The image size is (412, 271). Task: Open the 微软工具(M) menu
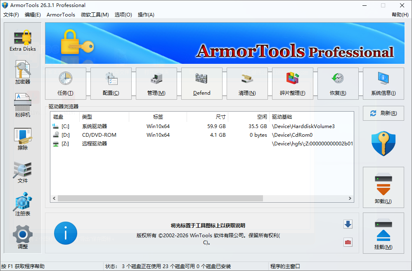(x=95, y=14)
